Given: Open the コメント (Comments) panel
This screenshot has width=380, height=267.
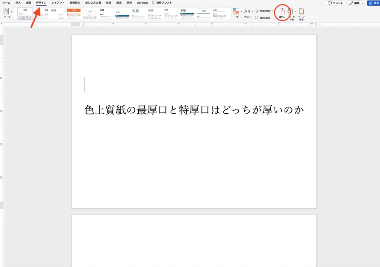Looking at the screenshot, I should [335, 3].
